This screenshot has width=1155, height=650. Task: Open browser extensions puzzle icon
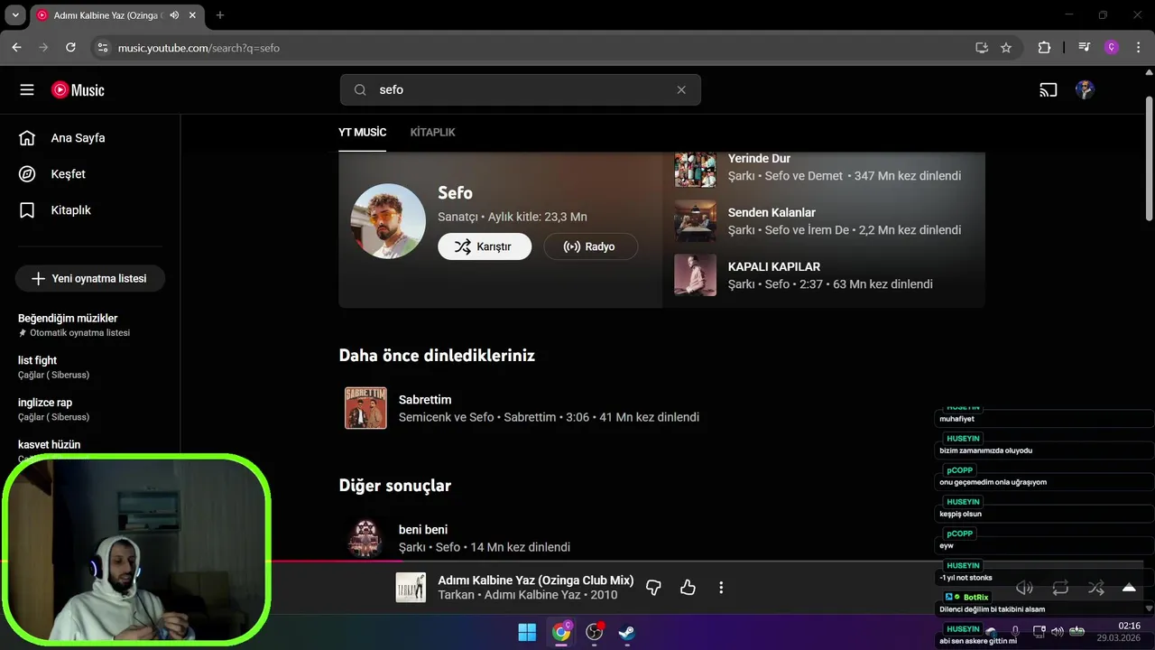pos(1045,48)
